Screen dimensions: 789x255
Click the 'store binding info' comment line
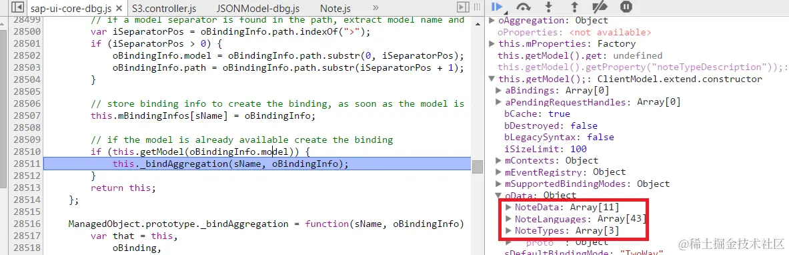277,104
